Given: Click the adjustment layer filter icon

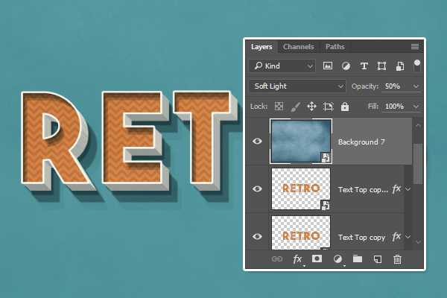Looking at the screenshot, I should (x=346, y=66).
